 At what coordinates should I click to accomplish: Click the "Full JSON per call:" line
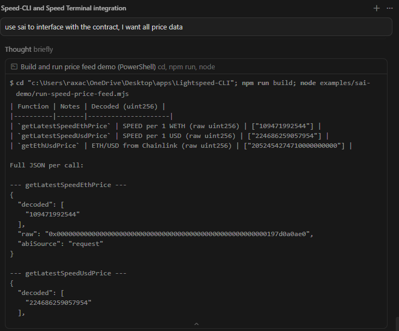[x=46, y=165]
